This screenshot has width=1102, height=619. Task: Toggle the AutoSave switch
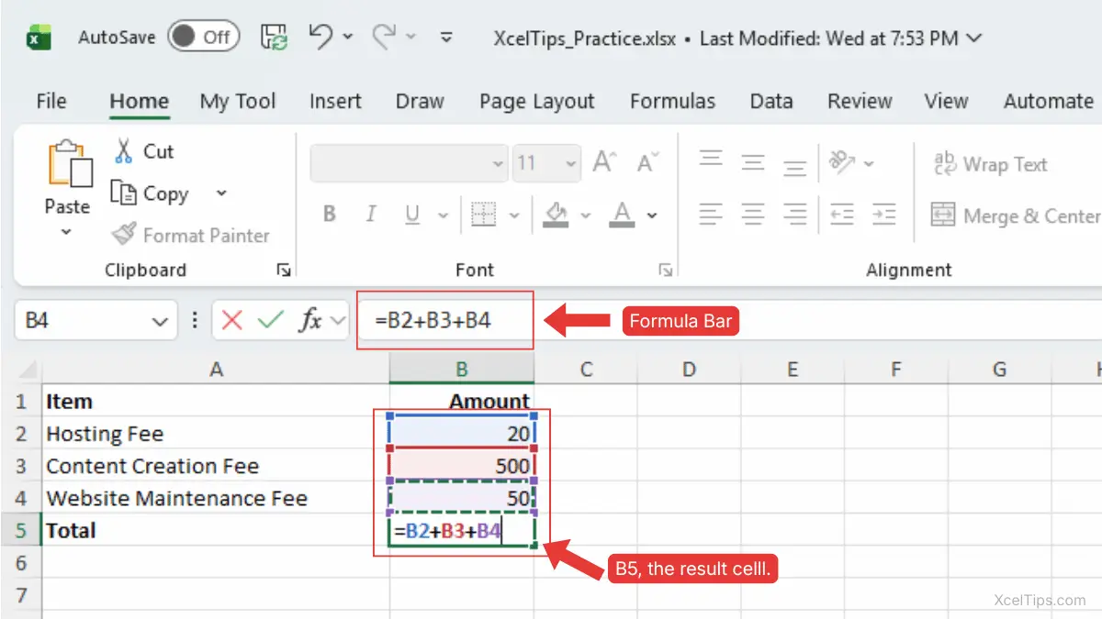point(203,38)
